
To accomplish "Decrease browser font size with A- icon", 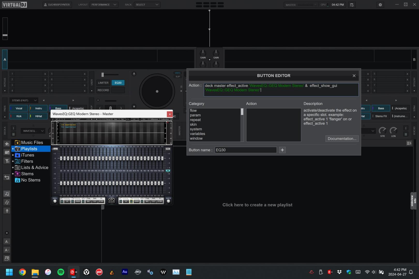I will click(x=7, y=242).
